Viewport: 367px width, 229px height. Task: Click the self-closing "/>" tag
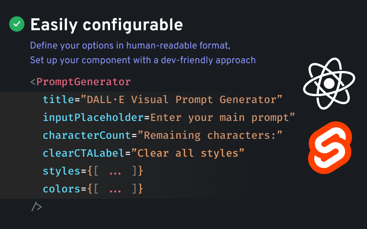point(36,207)
